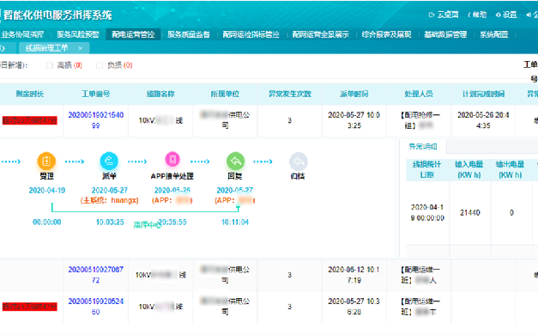This screenshot has height=335, width=538.
Task: Open 云桌面 in the header
Action: click(444, 15)
